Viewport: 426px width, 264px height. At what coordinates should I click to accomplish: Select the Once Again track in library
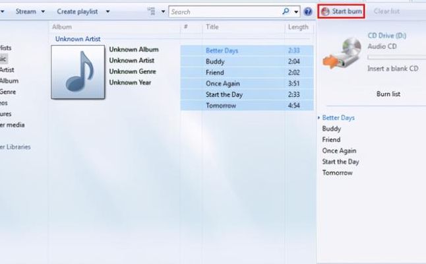pos(247,83)
